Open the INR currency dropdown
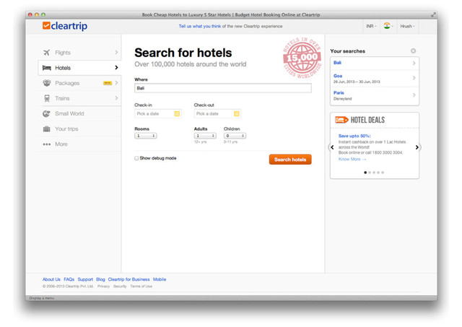 [x=371, y=26]
